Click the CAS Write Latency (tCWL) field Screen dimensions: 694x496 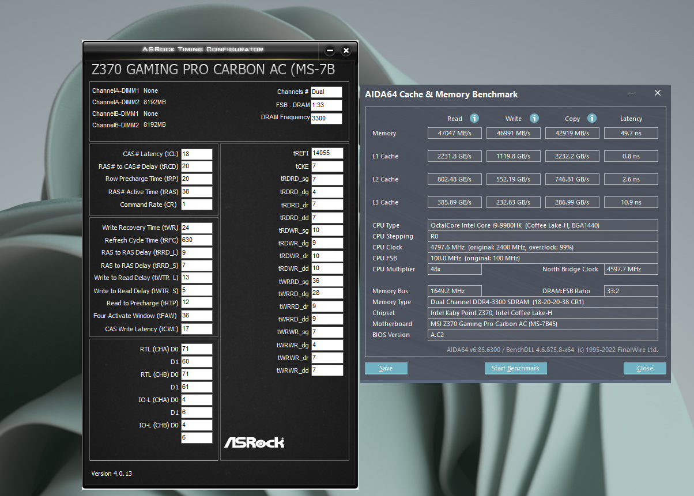(x=197, y=329)
